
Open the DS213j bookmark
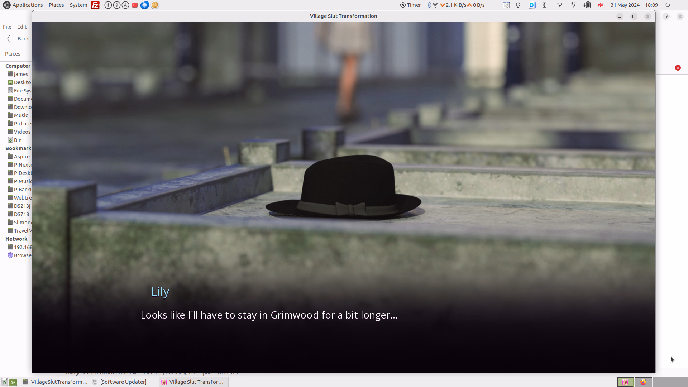pyautogui.click(x=19, y=206)
